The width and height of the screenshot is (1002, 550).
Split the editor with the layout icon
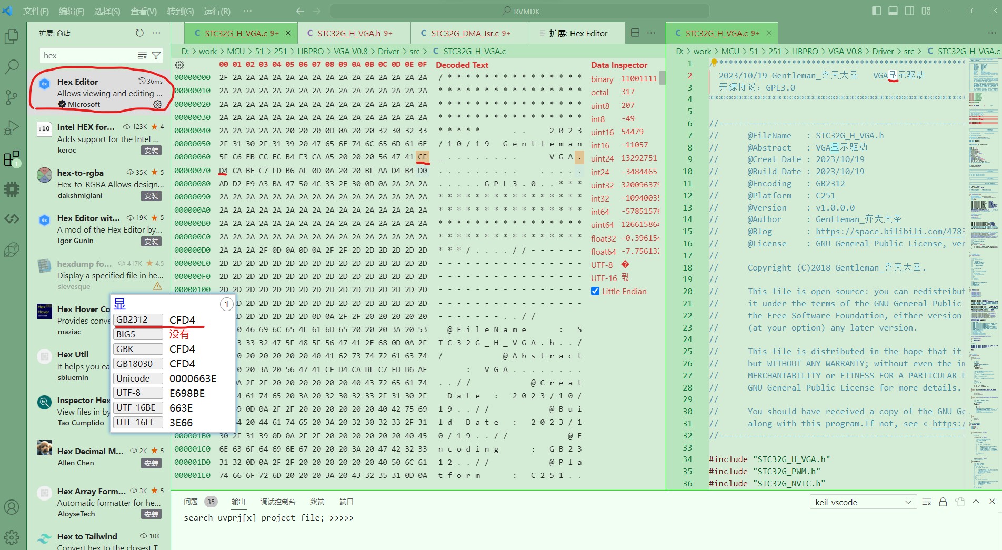click(635, 33)
